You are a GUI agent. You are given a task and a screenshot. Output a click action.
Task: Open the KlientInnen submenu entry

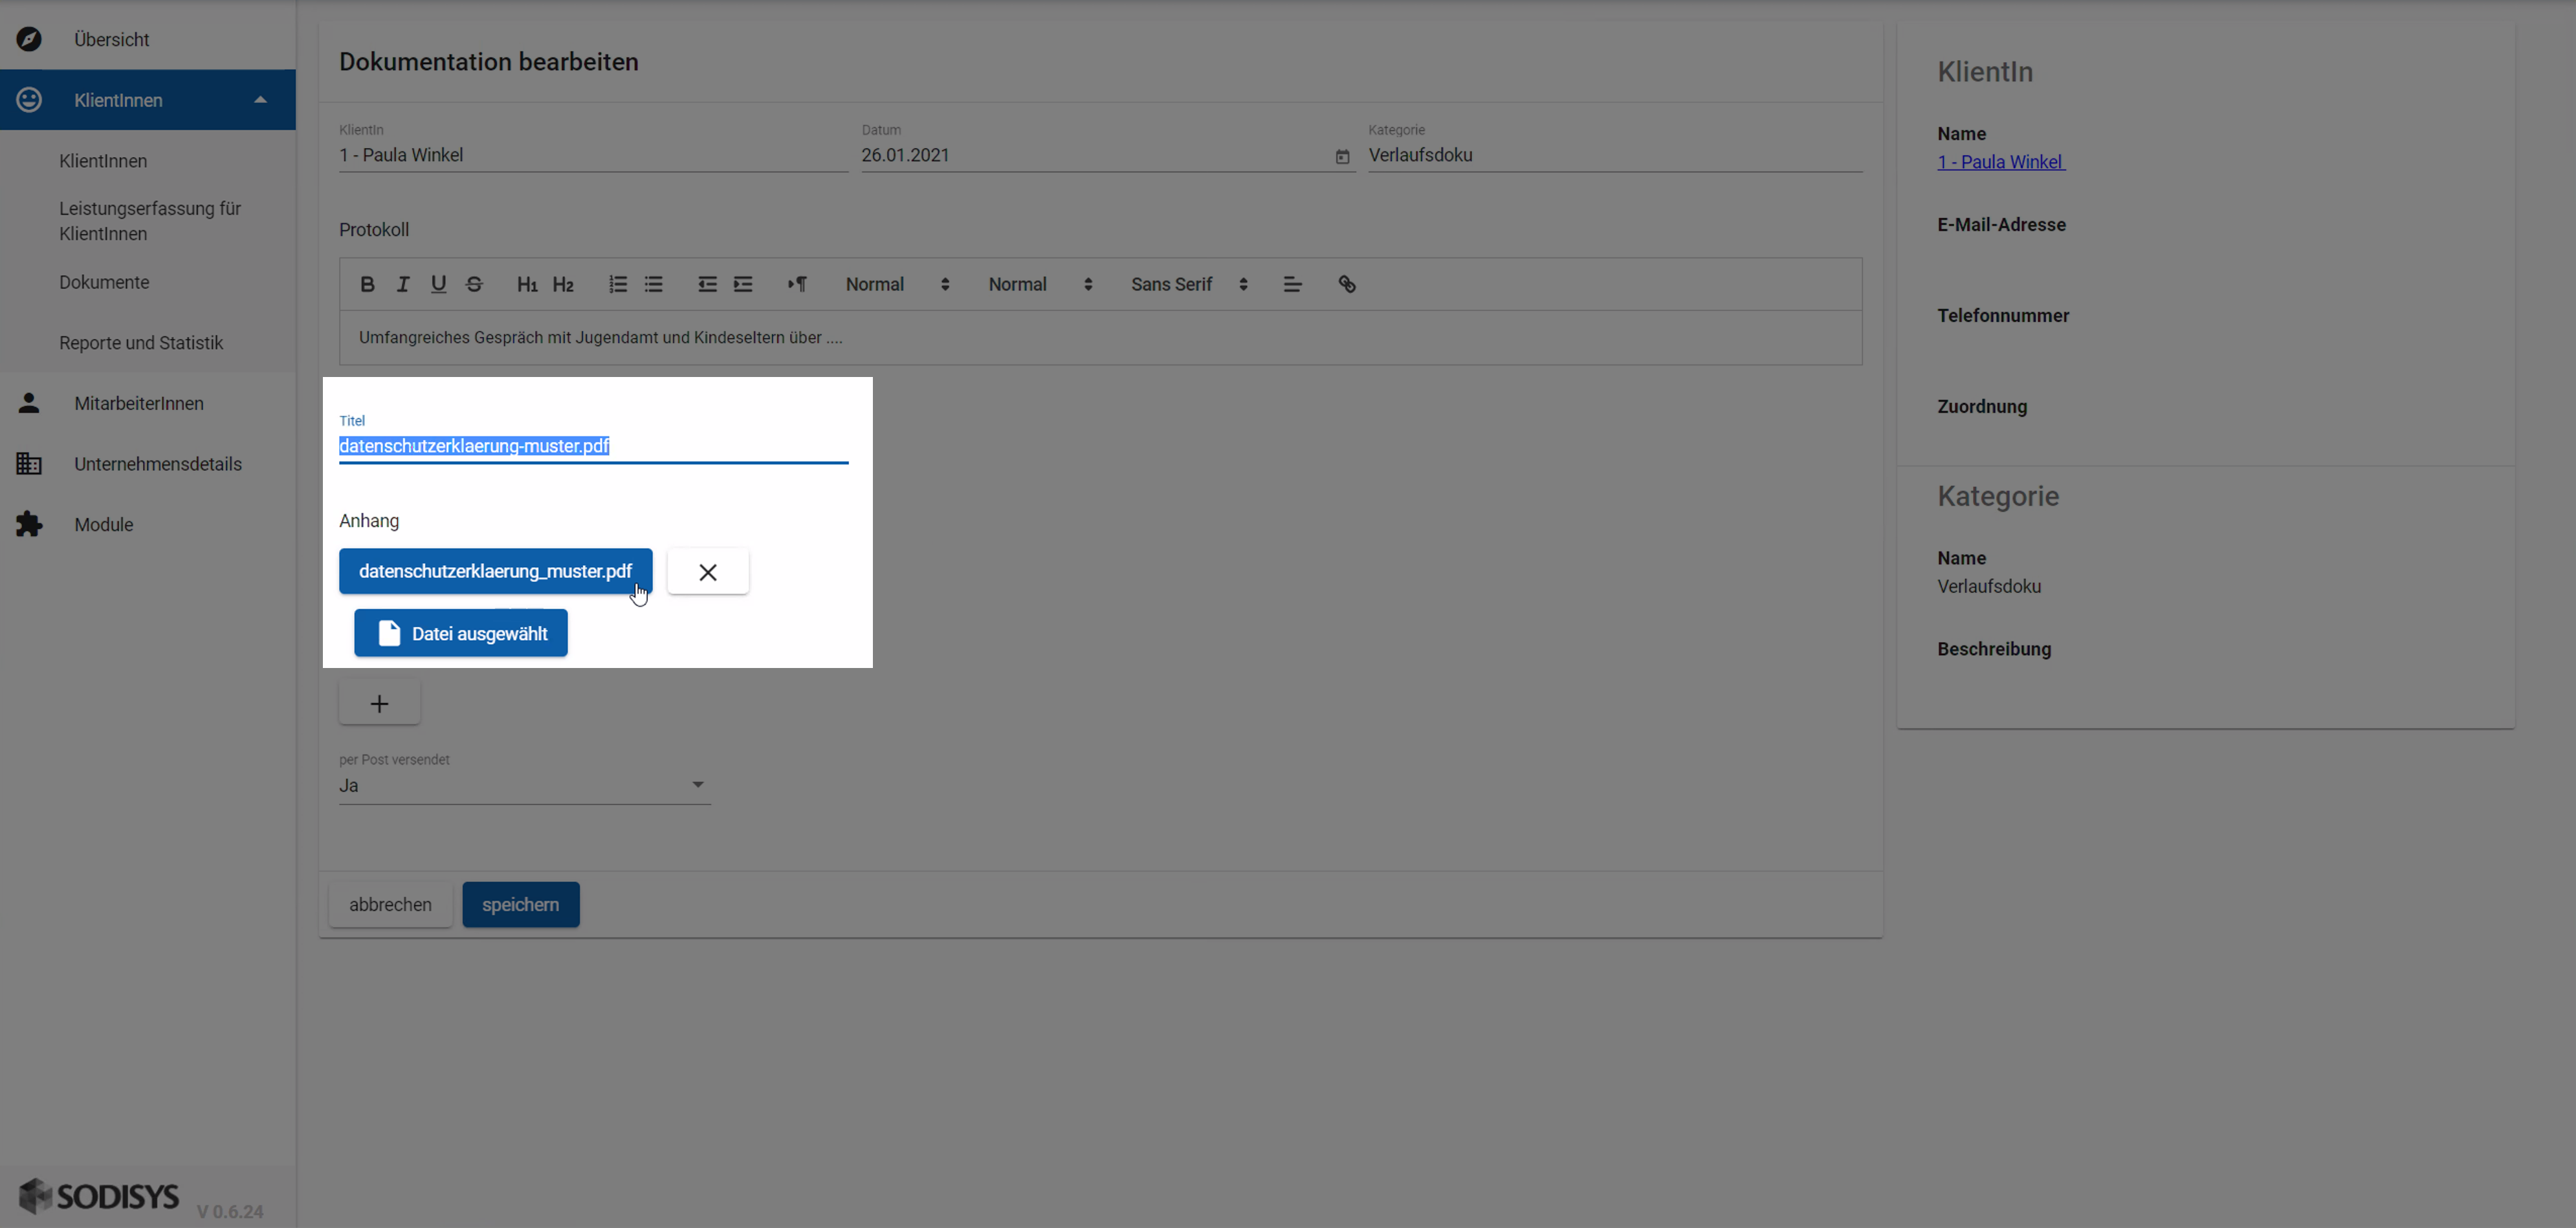(103, 161)
